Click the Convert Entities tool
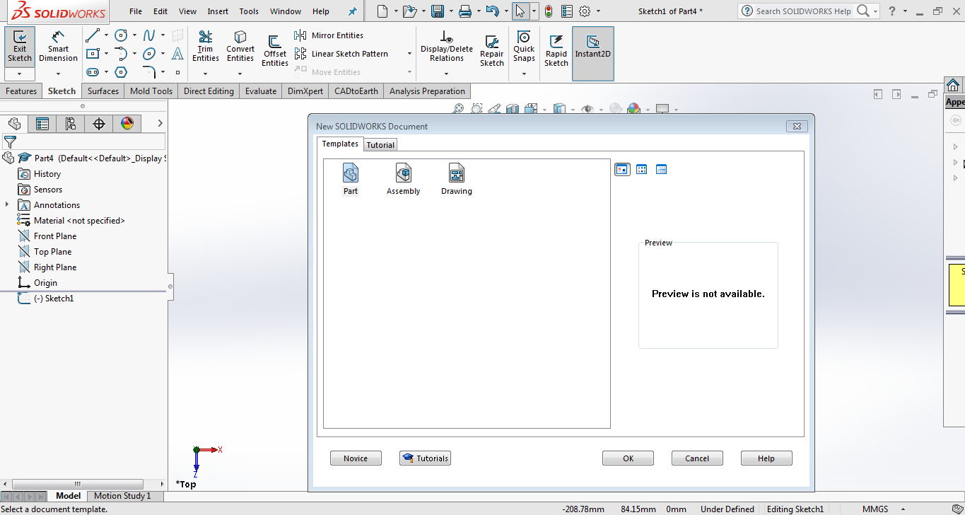965x515 pixels. point(240,46)
